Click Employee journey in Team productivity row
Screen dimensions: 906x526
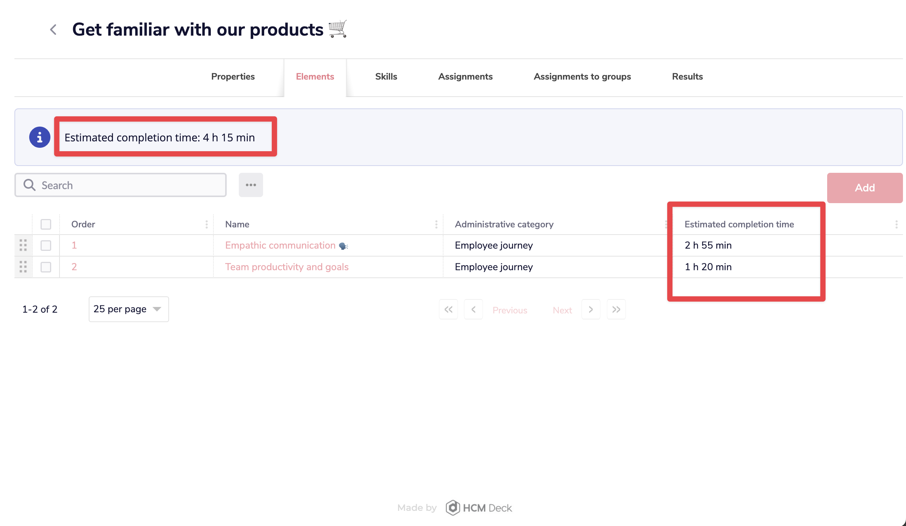coord(494,267)
